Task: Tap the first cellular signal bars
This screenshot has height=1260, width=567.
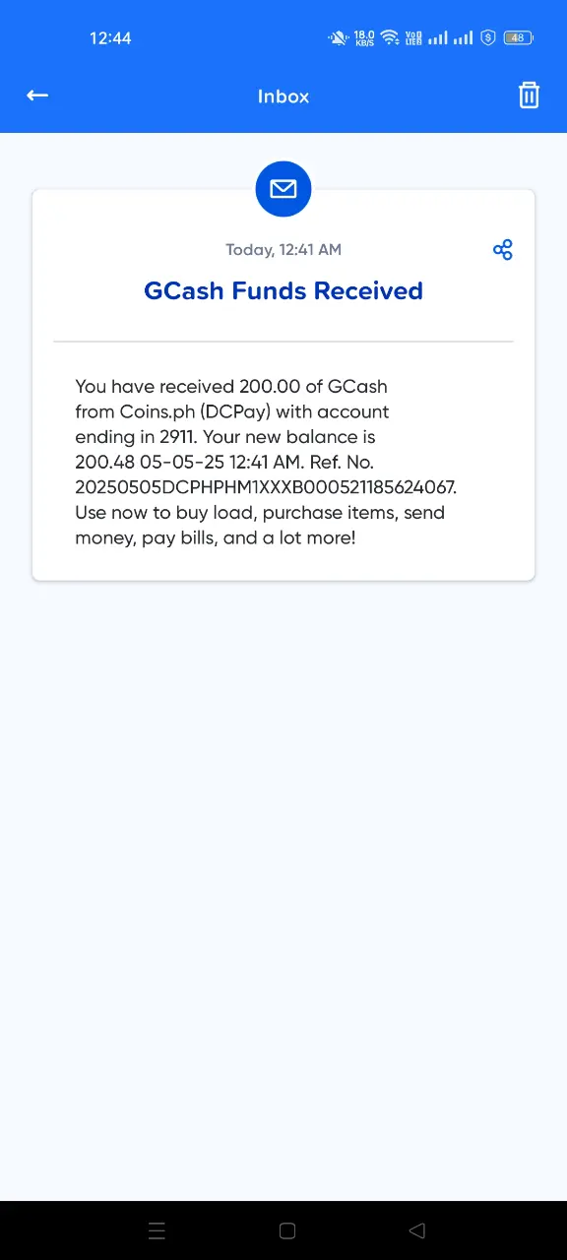Action: click(x=437, y=38)
